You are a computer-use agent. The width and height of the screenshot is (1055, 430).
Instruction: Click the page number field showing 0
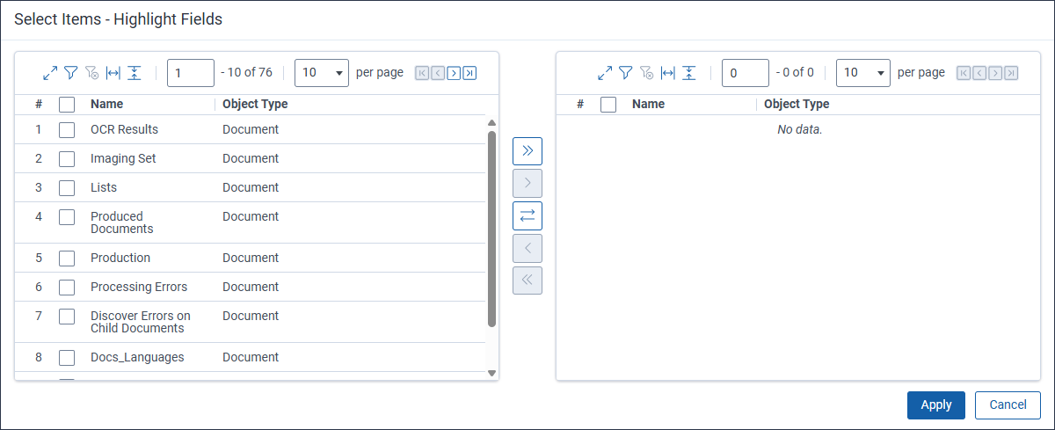[746, 73]
